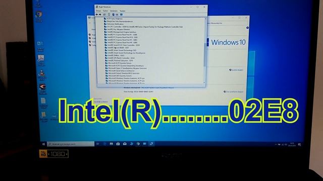Maximize the Device Manager window

pos(197,7)
